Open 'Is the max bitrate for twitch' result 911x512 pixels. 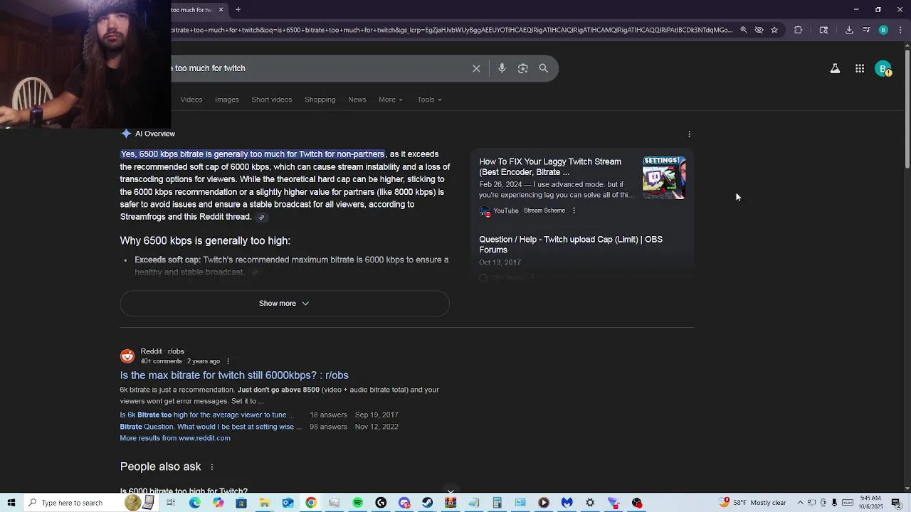pyautogui.click(x=234, y=375)
